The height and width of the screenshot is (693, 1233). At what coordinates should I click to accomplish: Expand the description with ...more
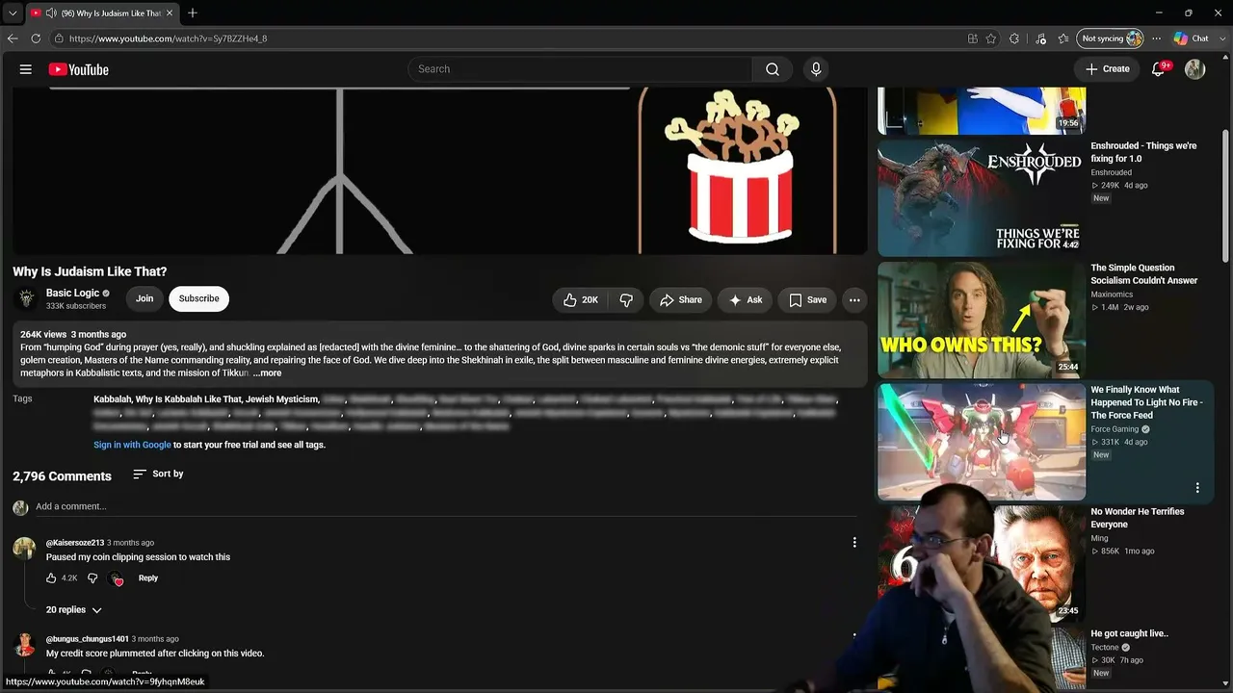pyautogui.click(x=267, y=373)
